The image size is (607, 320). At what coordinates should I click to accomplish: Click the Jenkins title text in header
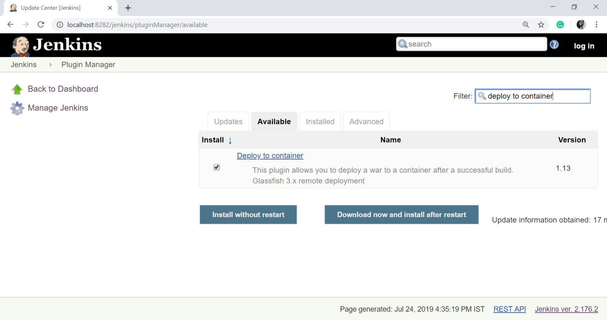tap(67, 44)
